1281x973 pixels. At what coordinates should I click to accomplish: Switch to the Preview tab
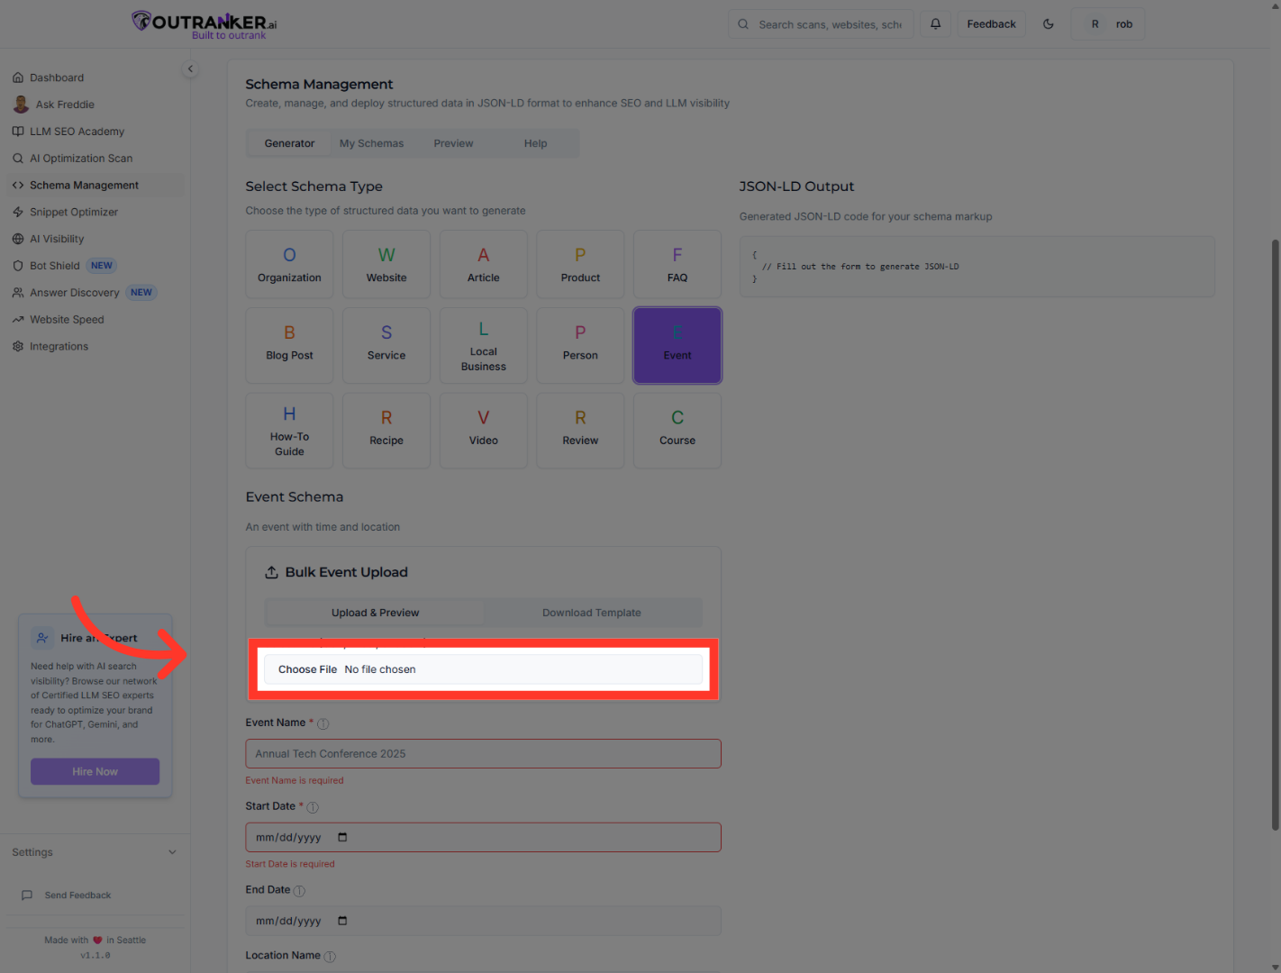click(453, 143)
